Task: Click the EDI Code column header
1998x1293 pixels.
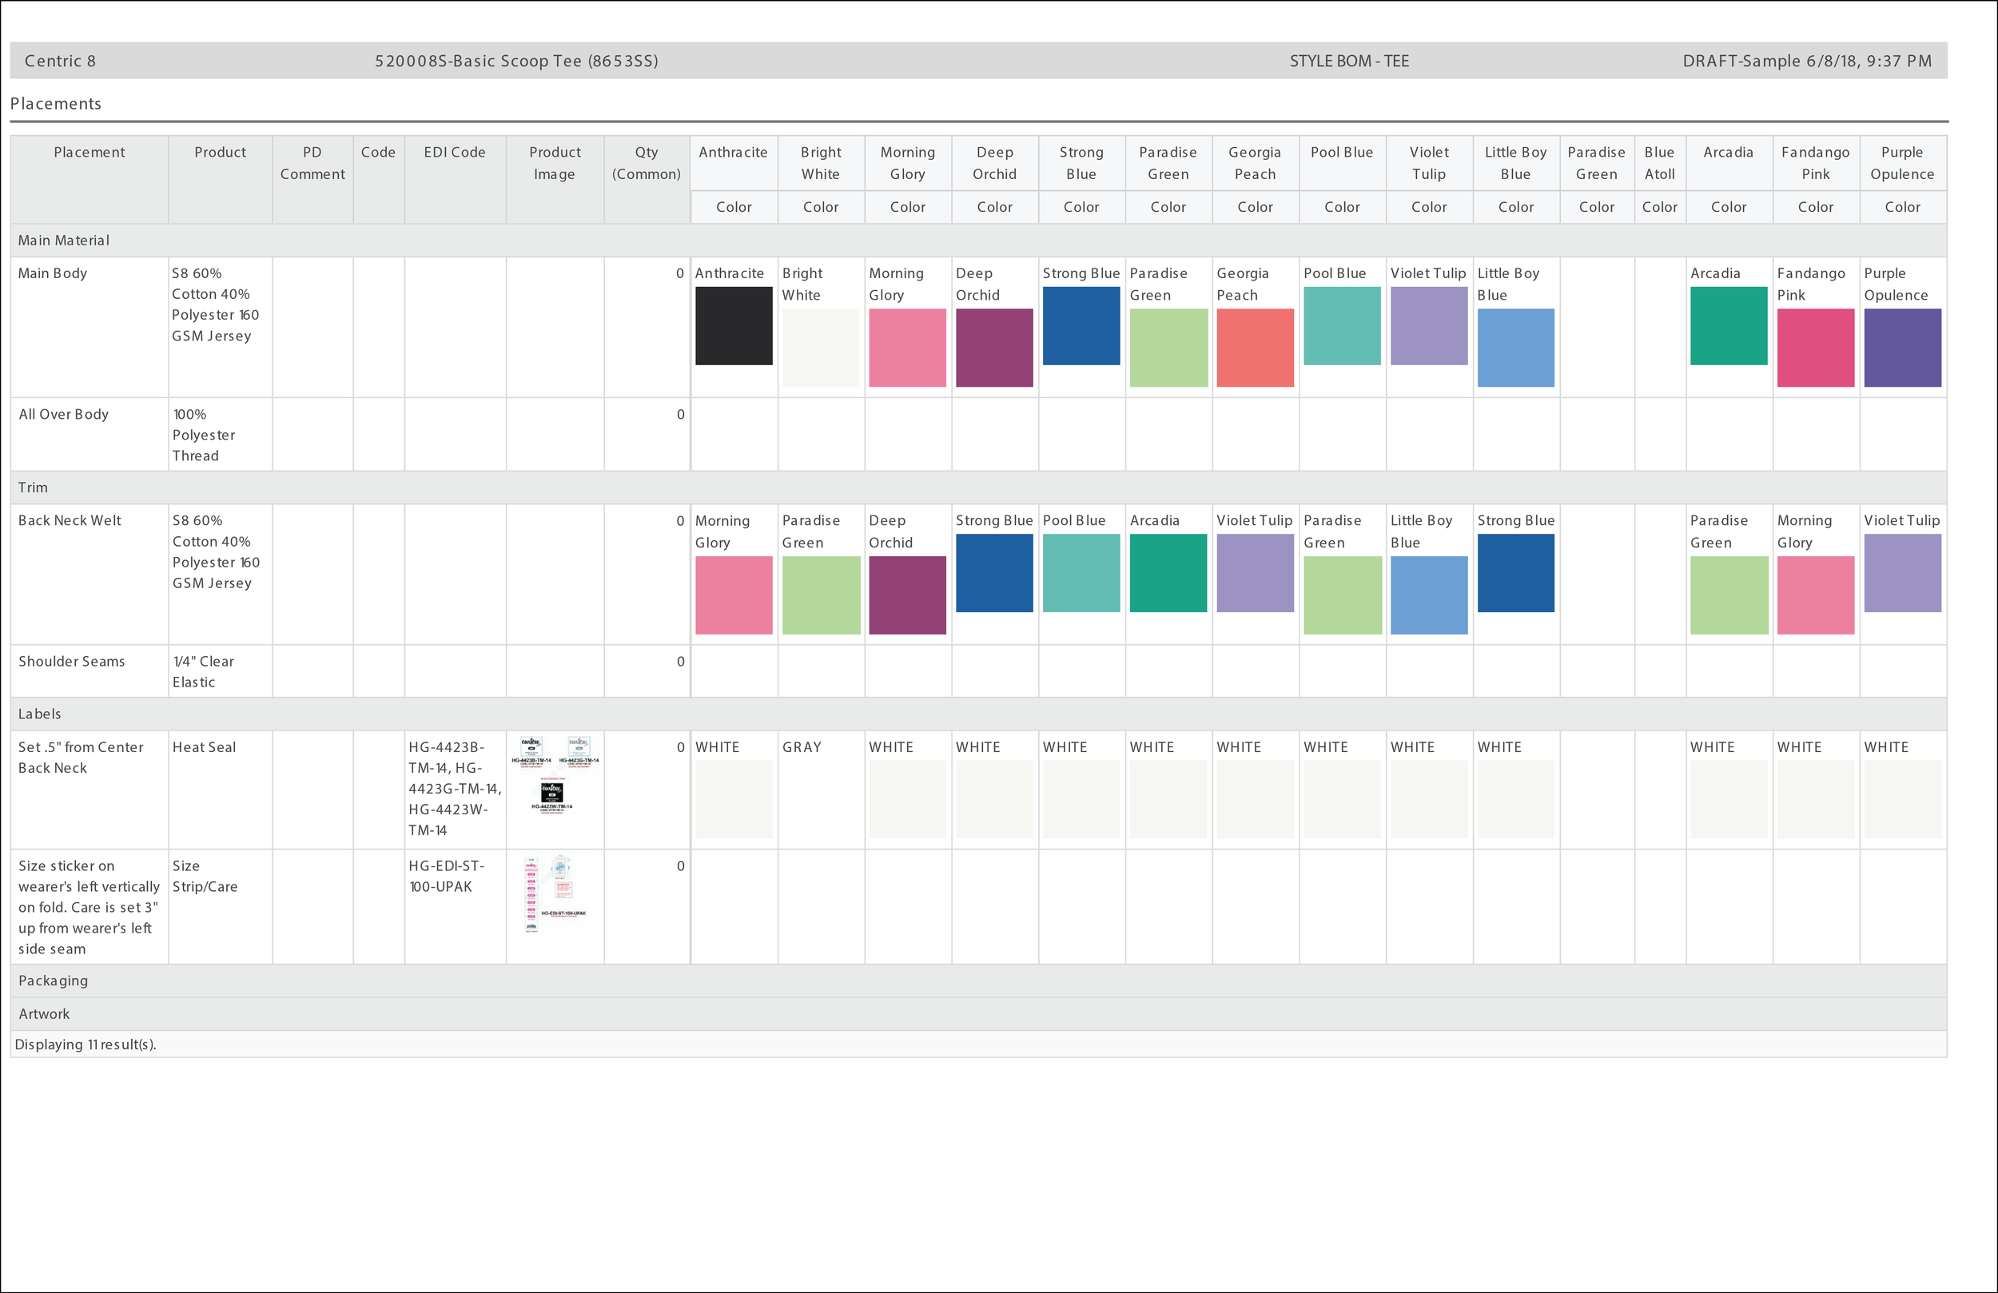Action: coord(454,153)
